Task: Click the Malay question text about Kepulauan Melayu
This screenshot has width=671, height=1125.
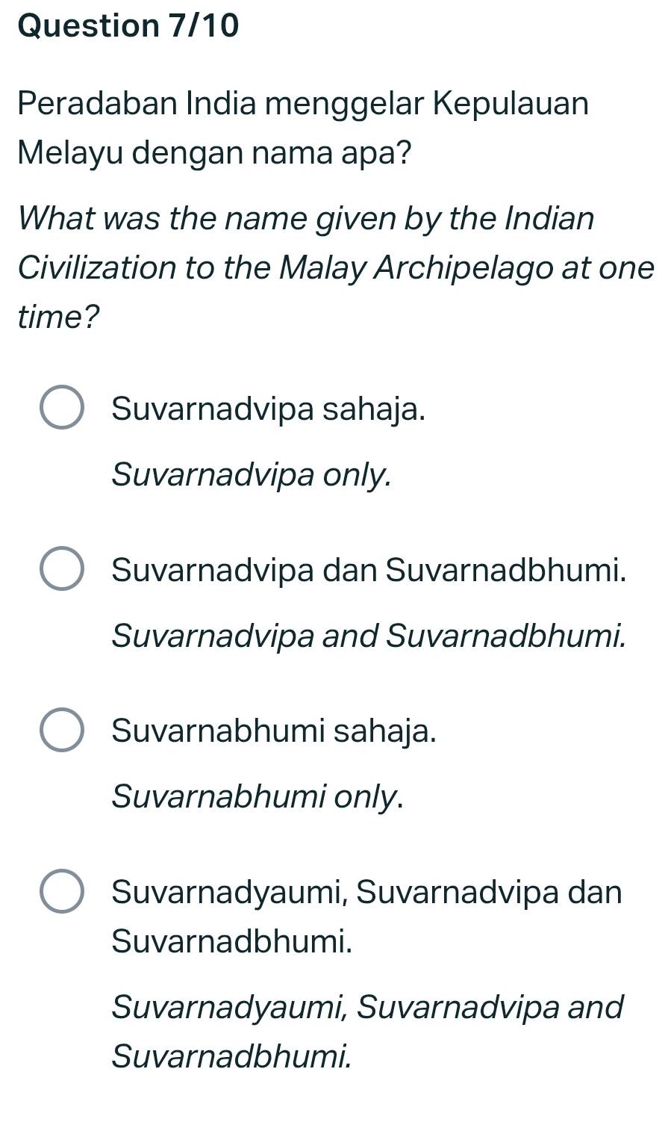Action: tap(303, 127)
